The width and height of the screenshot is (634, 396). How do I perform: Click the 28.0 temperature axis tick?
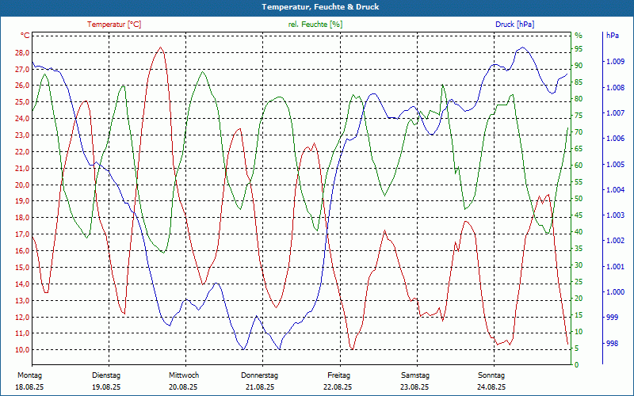coord(22,53)
